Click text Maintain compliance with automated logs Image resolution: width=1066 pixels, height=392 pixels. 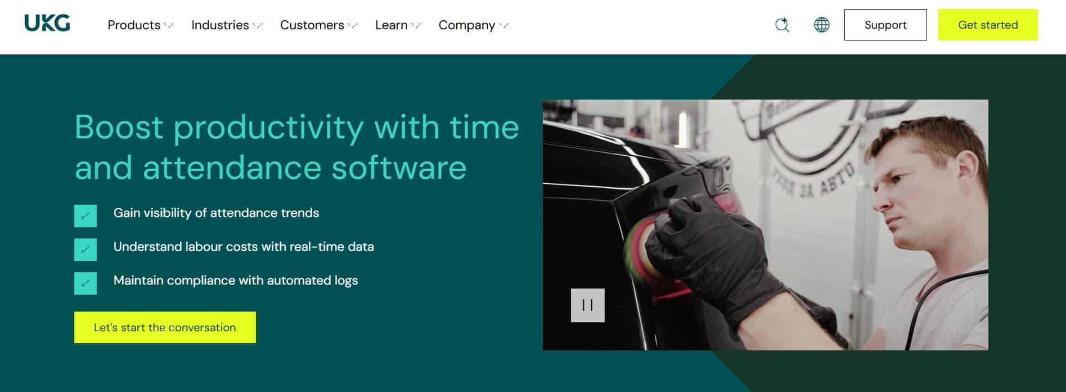[236, 281]
